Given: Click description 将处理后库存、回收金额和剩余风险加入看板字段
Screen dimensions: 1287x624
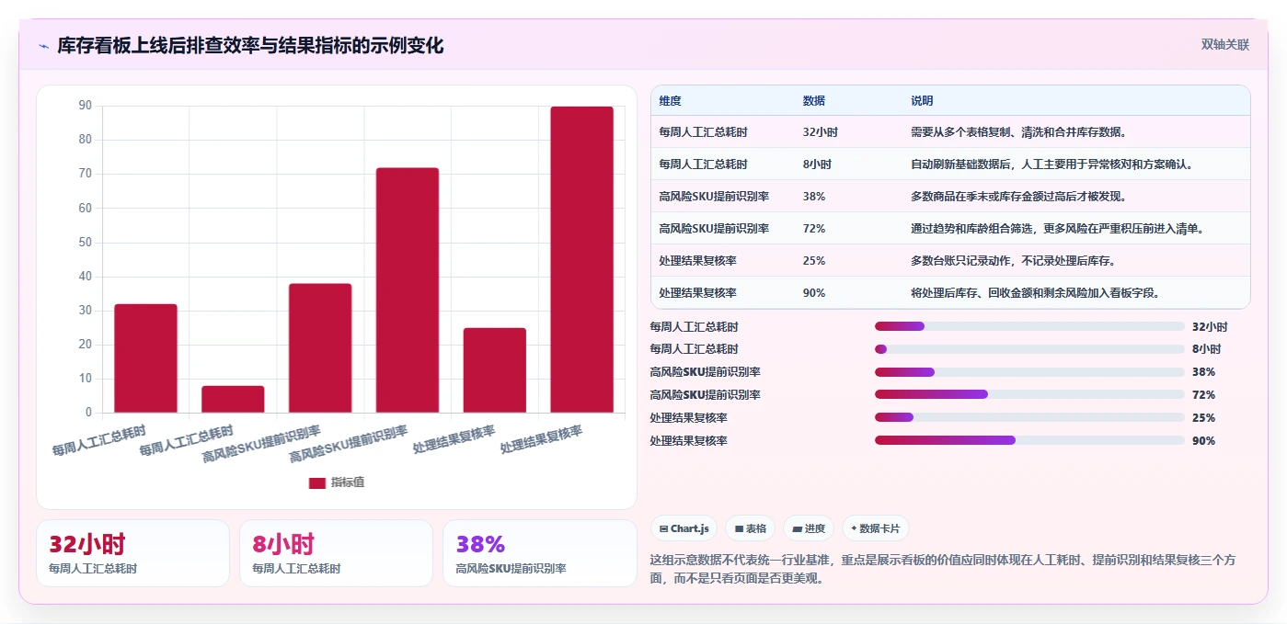Looking at the screenshot, I should coord(1035,293).
